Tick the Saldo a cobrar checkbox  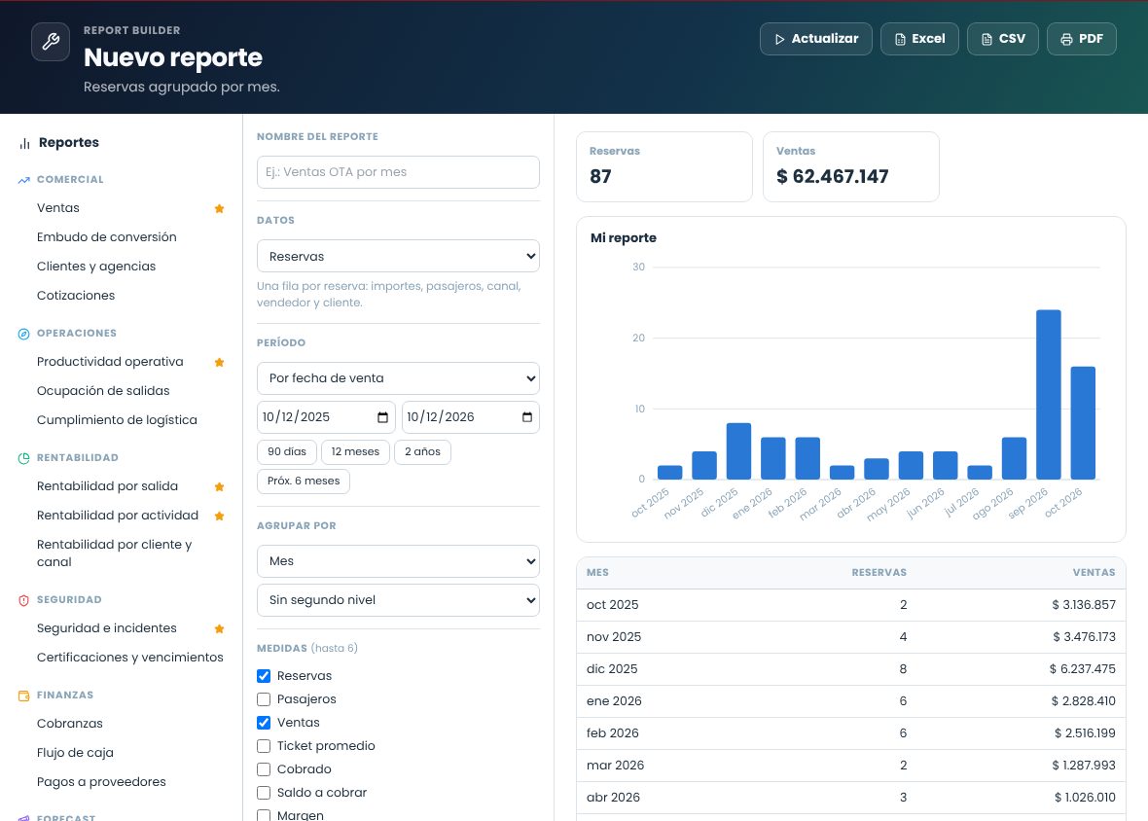(264, 793)
